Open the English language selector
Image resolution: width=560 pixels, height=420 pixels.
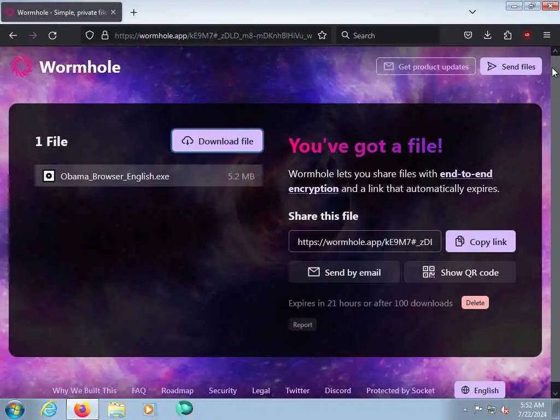point(480,390)
